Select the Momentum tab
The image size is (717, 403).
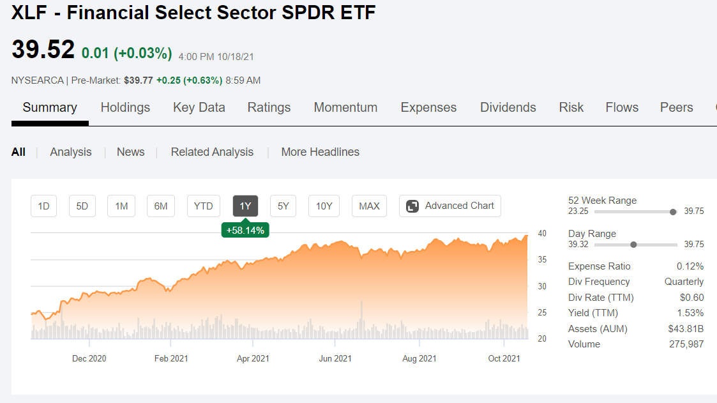coord(345,107)
